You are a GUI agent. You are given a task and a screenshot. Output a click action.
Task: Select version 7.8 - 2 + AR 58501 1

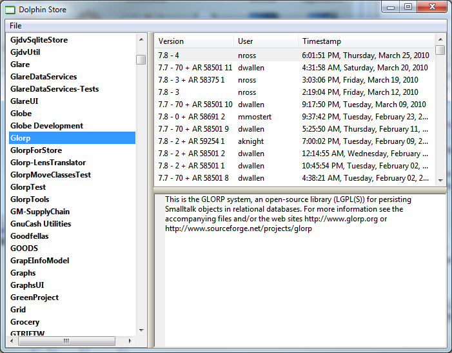pos(295,166)
